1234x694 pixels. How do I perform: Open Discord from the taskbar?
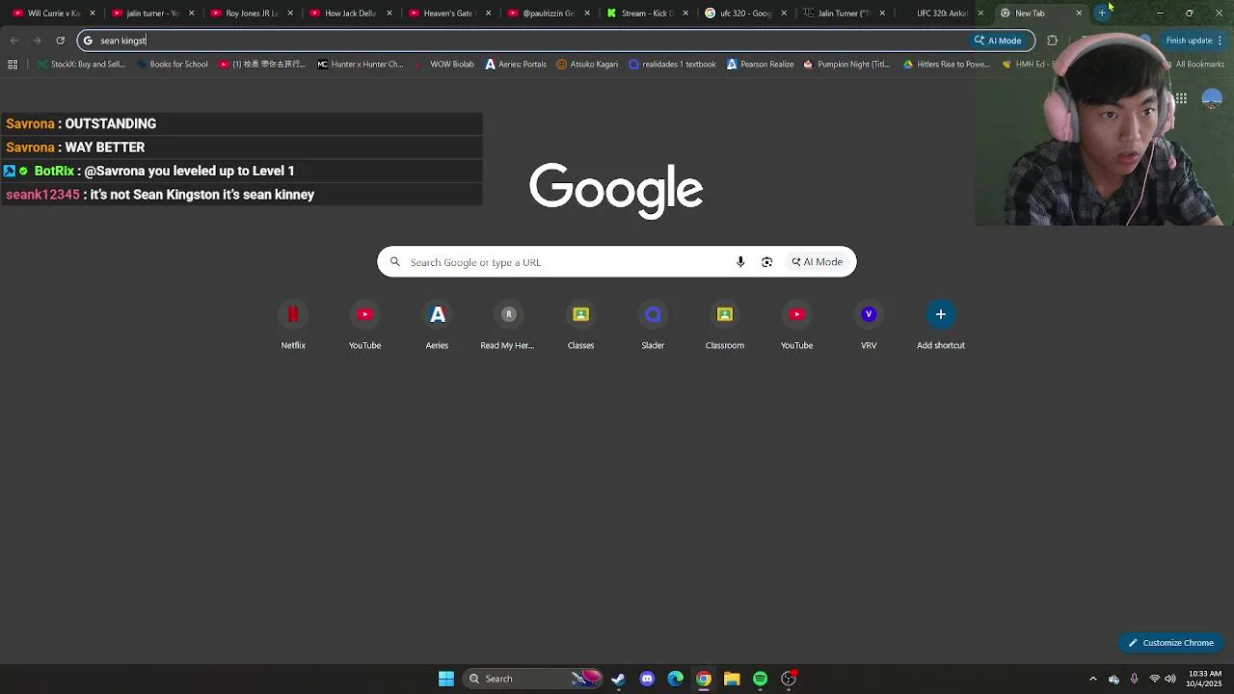647,679
